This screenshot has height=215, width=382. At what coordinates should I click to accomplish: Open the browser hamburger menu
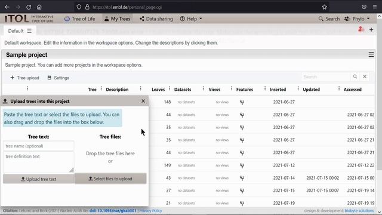(x=375, y=7)
